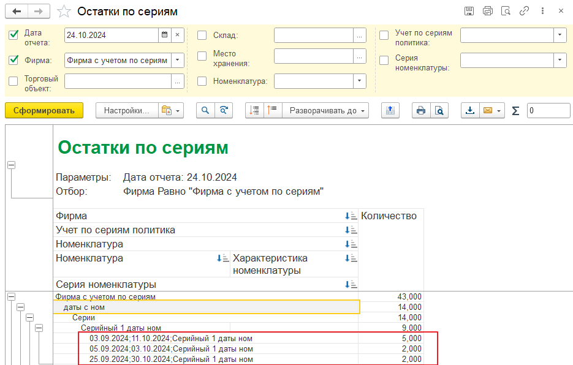This screenshot has width=573, height=365.
Task: Collapse the Фирма с учетом по сериям group
Action: [11, 296]
